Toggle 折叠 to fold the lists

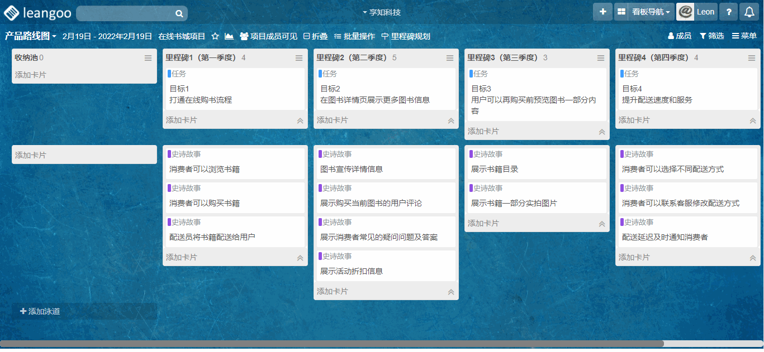pyautogui.click(x=315, y=36)
